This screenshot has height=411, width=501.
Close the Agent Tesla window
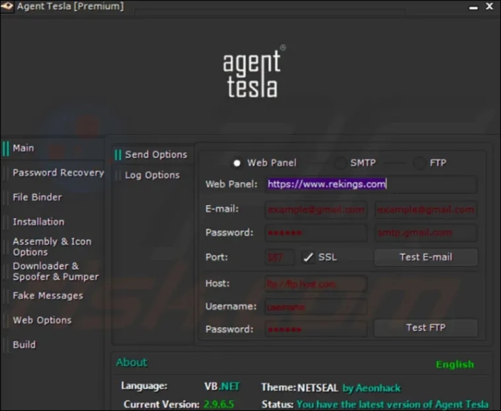click(489, 6)
